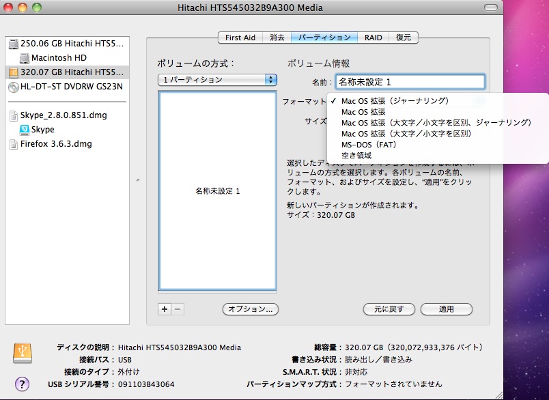
Task: Click the Firefox 3.6.3.dmg file icon
Action: (x=14, y=144)
